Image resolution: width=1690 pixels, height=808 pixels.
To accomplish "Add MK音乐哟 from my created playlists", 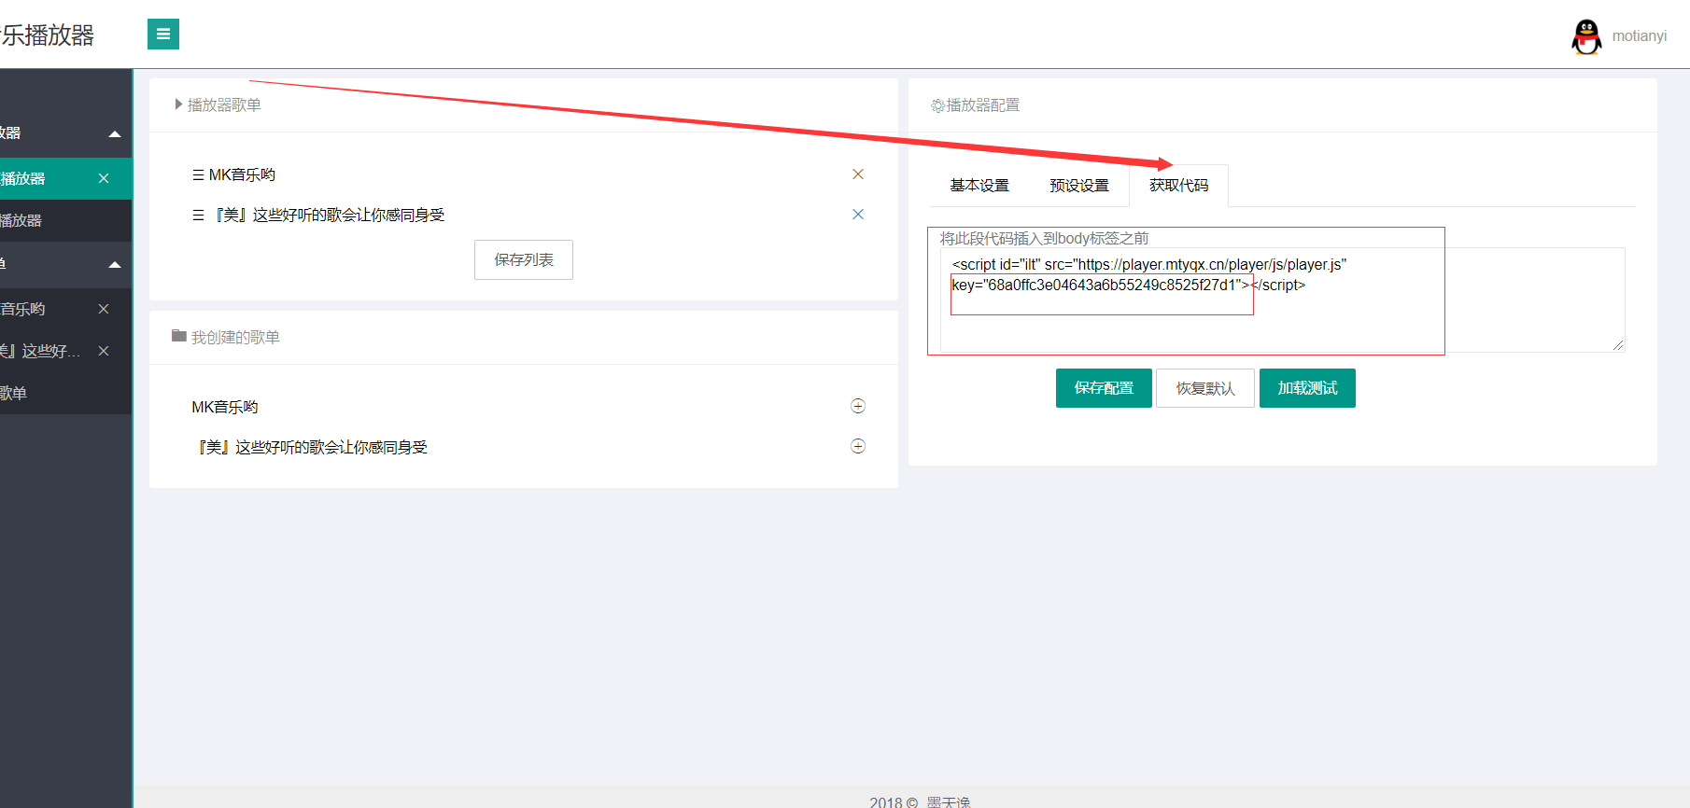I will pyautogui.click(x=858, y=406).
